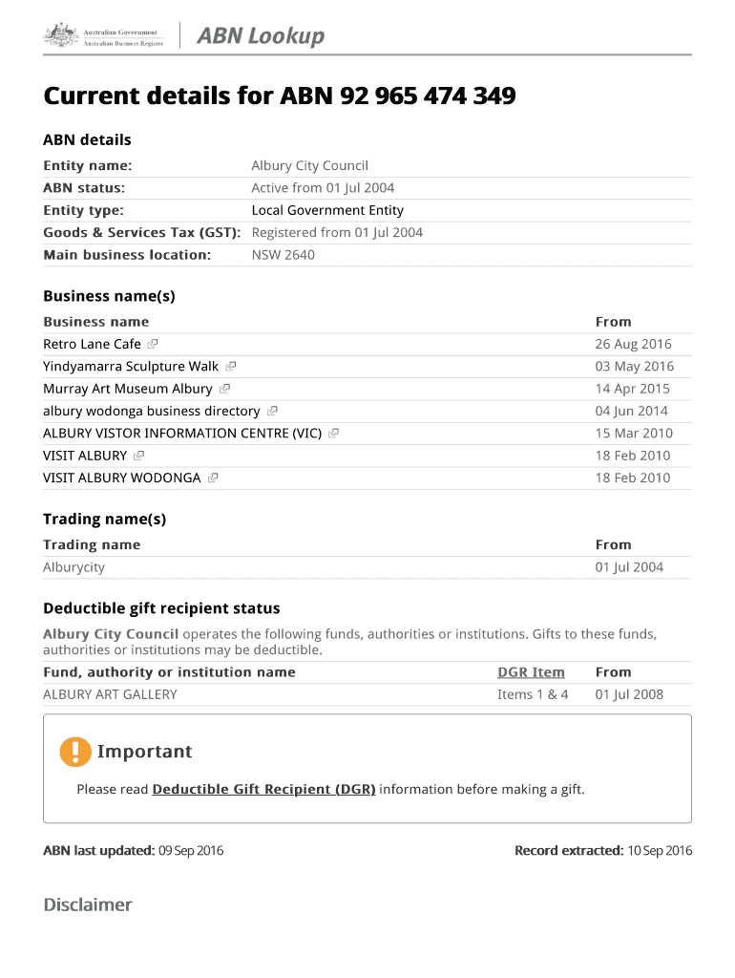Select the Retro Lane Cafe business name
The image size is (735, 978).
click(x=92, y=344)
